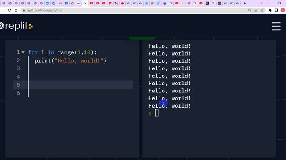This screenshot has width=286, height=160.
Task: Bookmark this page with the star icon
Action: tap(262, 10)
